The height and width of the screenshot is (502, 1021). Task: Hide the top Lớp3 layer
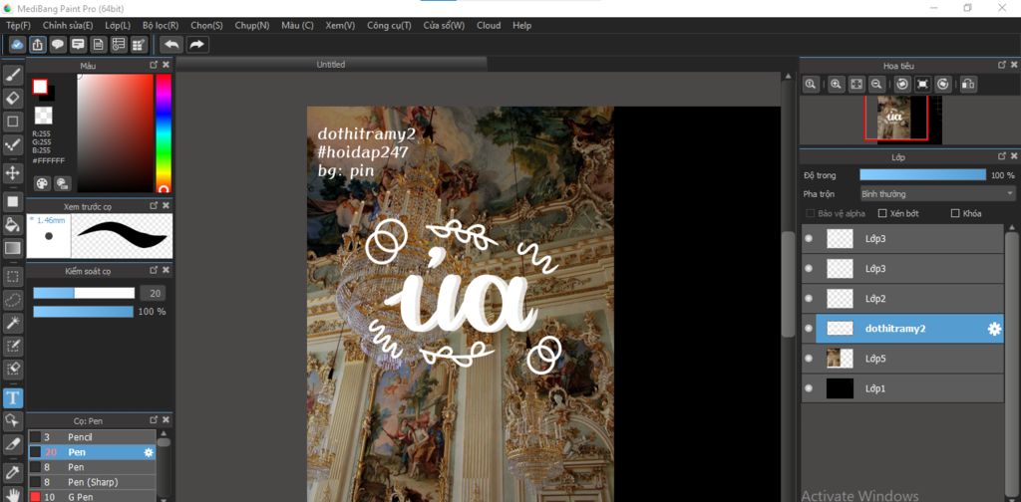point(809,239)
